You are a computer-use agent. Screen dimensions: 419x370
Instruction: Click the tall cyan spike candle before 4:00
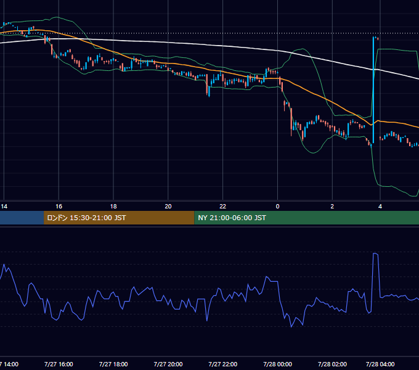[x=373, y=89]
